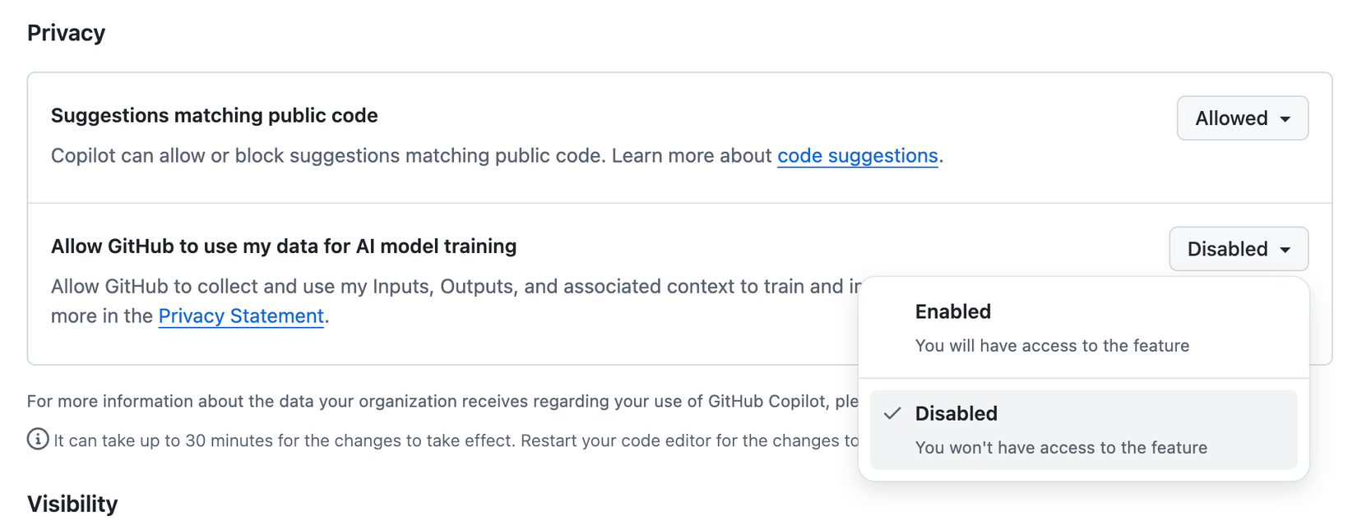Click the Suggestions matching public code title
Screen dimensions: 1357x530
point(214,116)
